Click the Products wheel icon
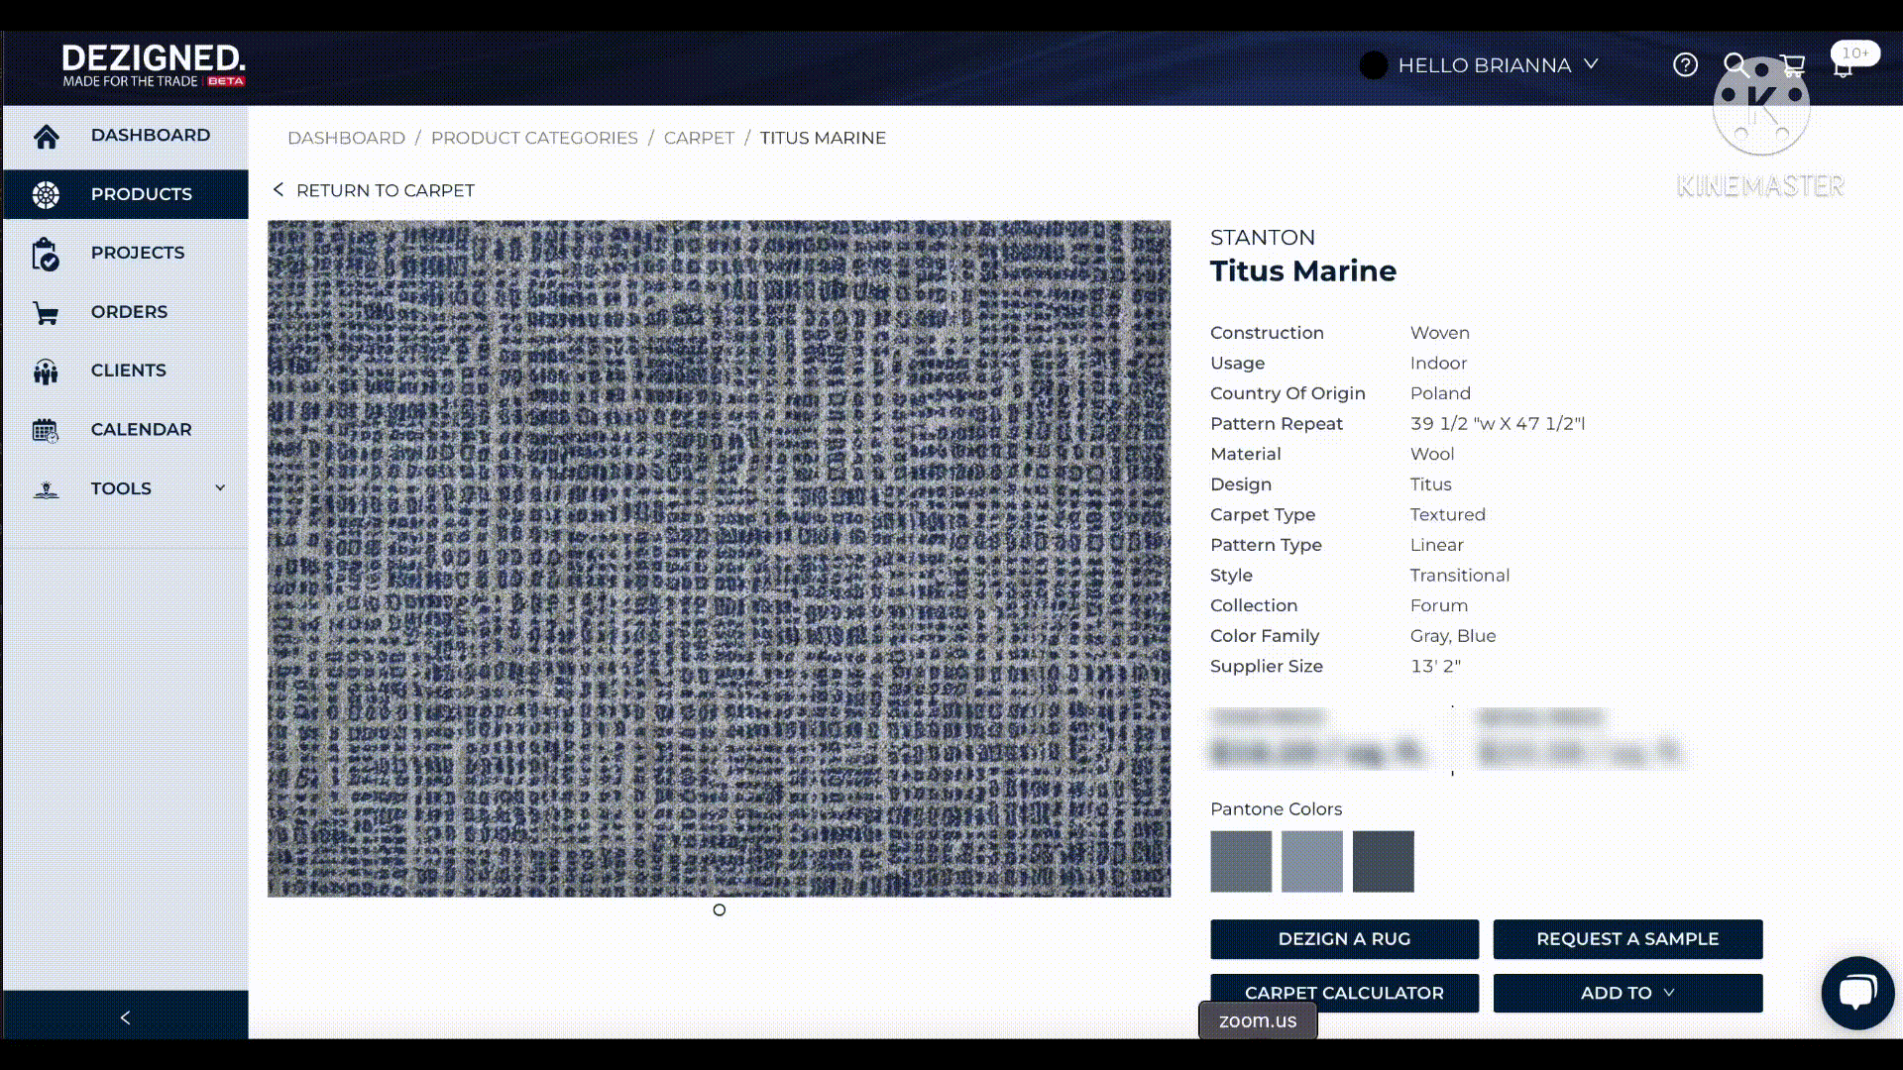 click(46, 194)
